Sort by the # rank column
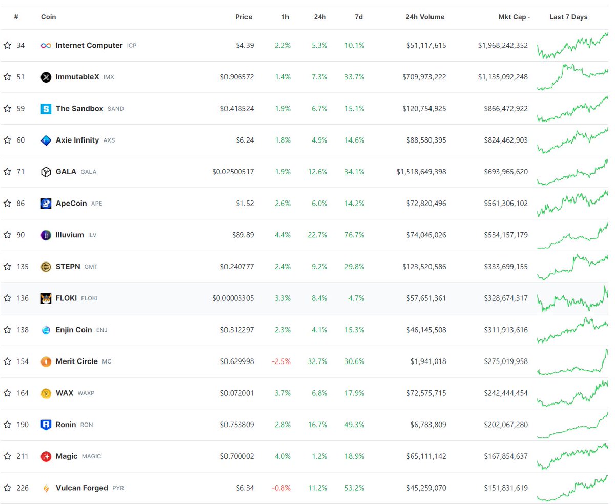The width and height of the screenshot is (615, 504). coord(16,17)
